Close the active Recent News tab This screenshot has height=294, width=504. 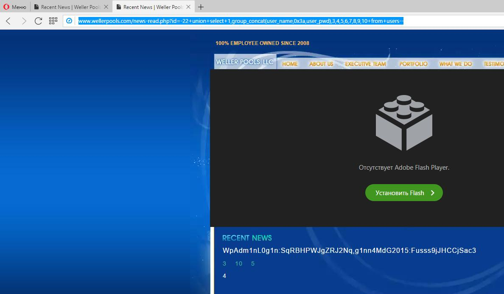[188, 7]
